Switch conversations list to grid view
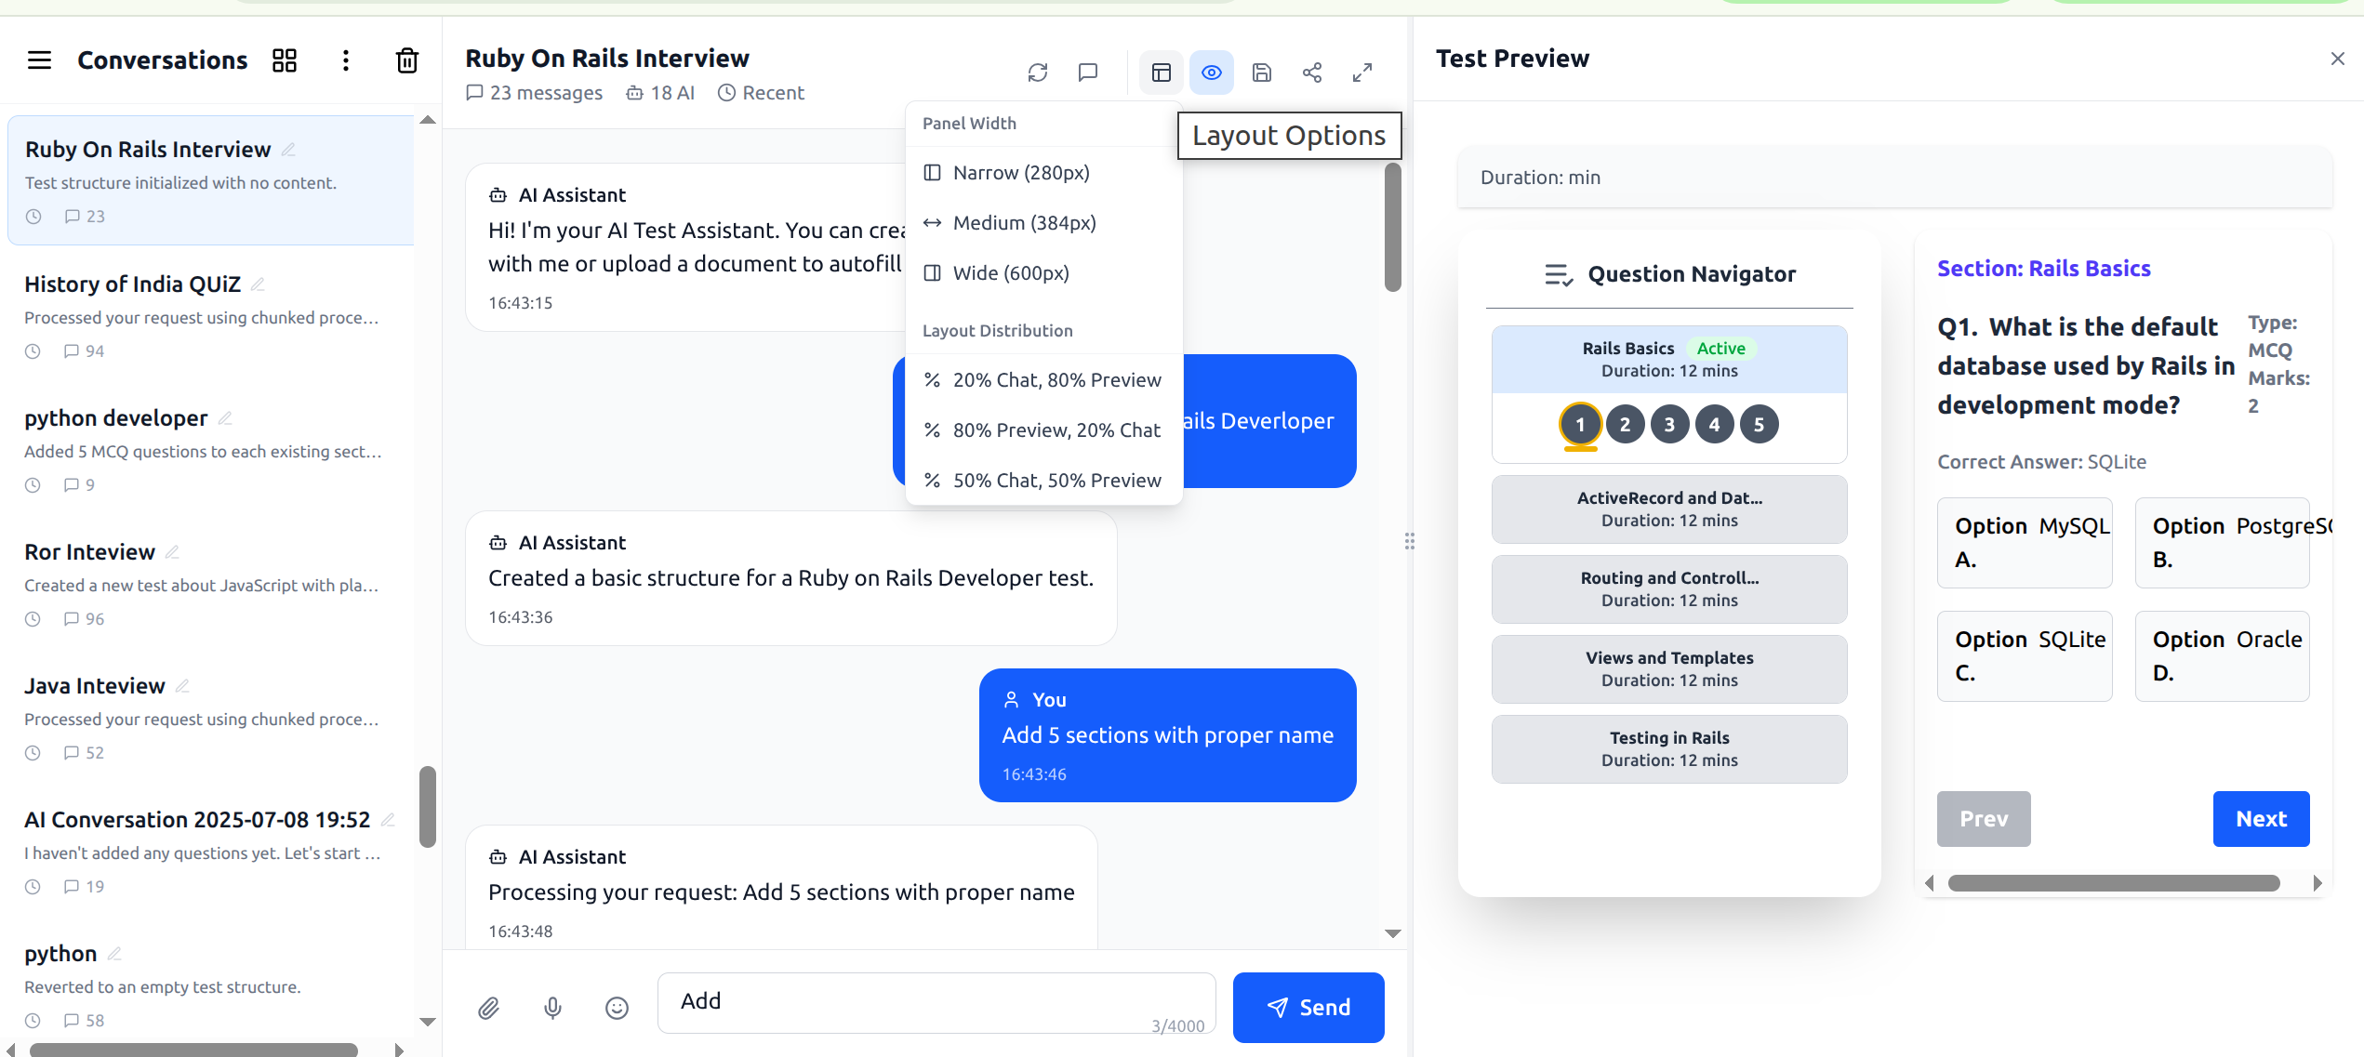 coord(285,59)
